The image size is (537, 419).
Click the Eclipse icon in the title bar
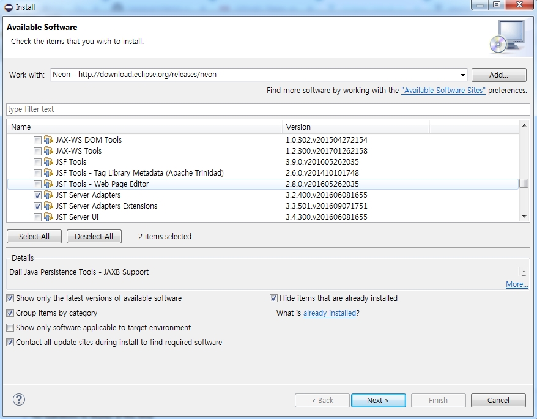tap(9, 7)
